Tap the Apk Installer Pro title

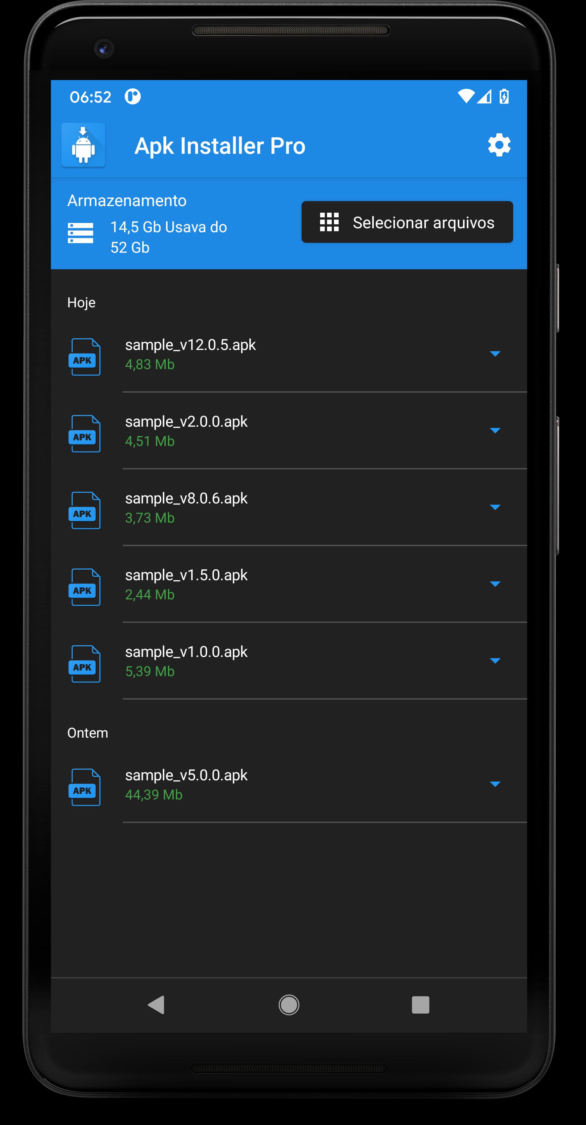(220, 146)
